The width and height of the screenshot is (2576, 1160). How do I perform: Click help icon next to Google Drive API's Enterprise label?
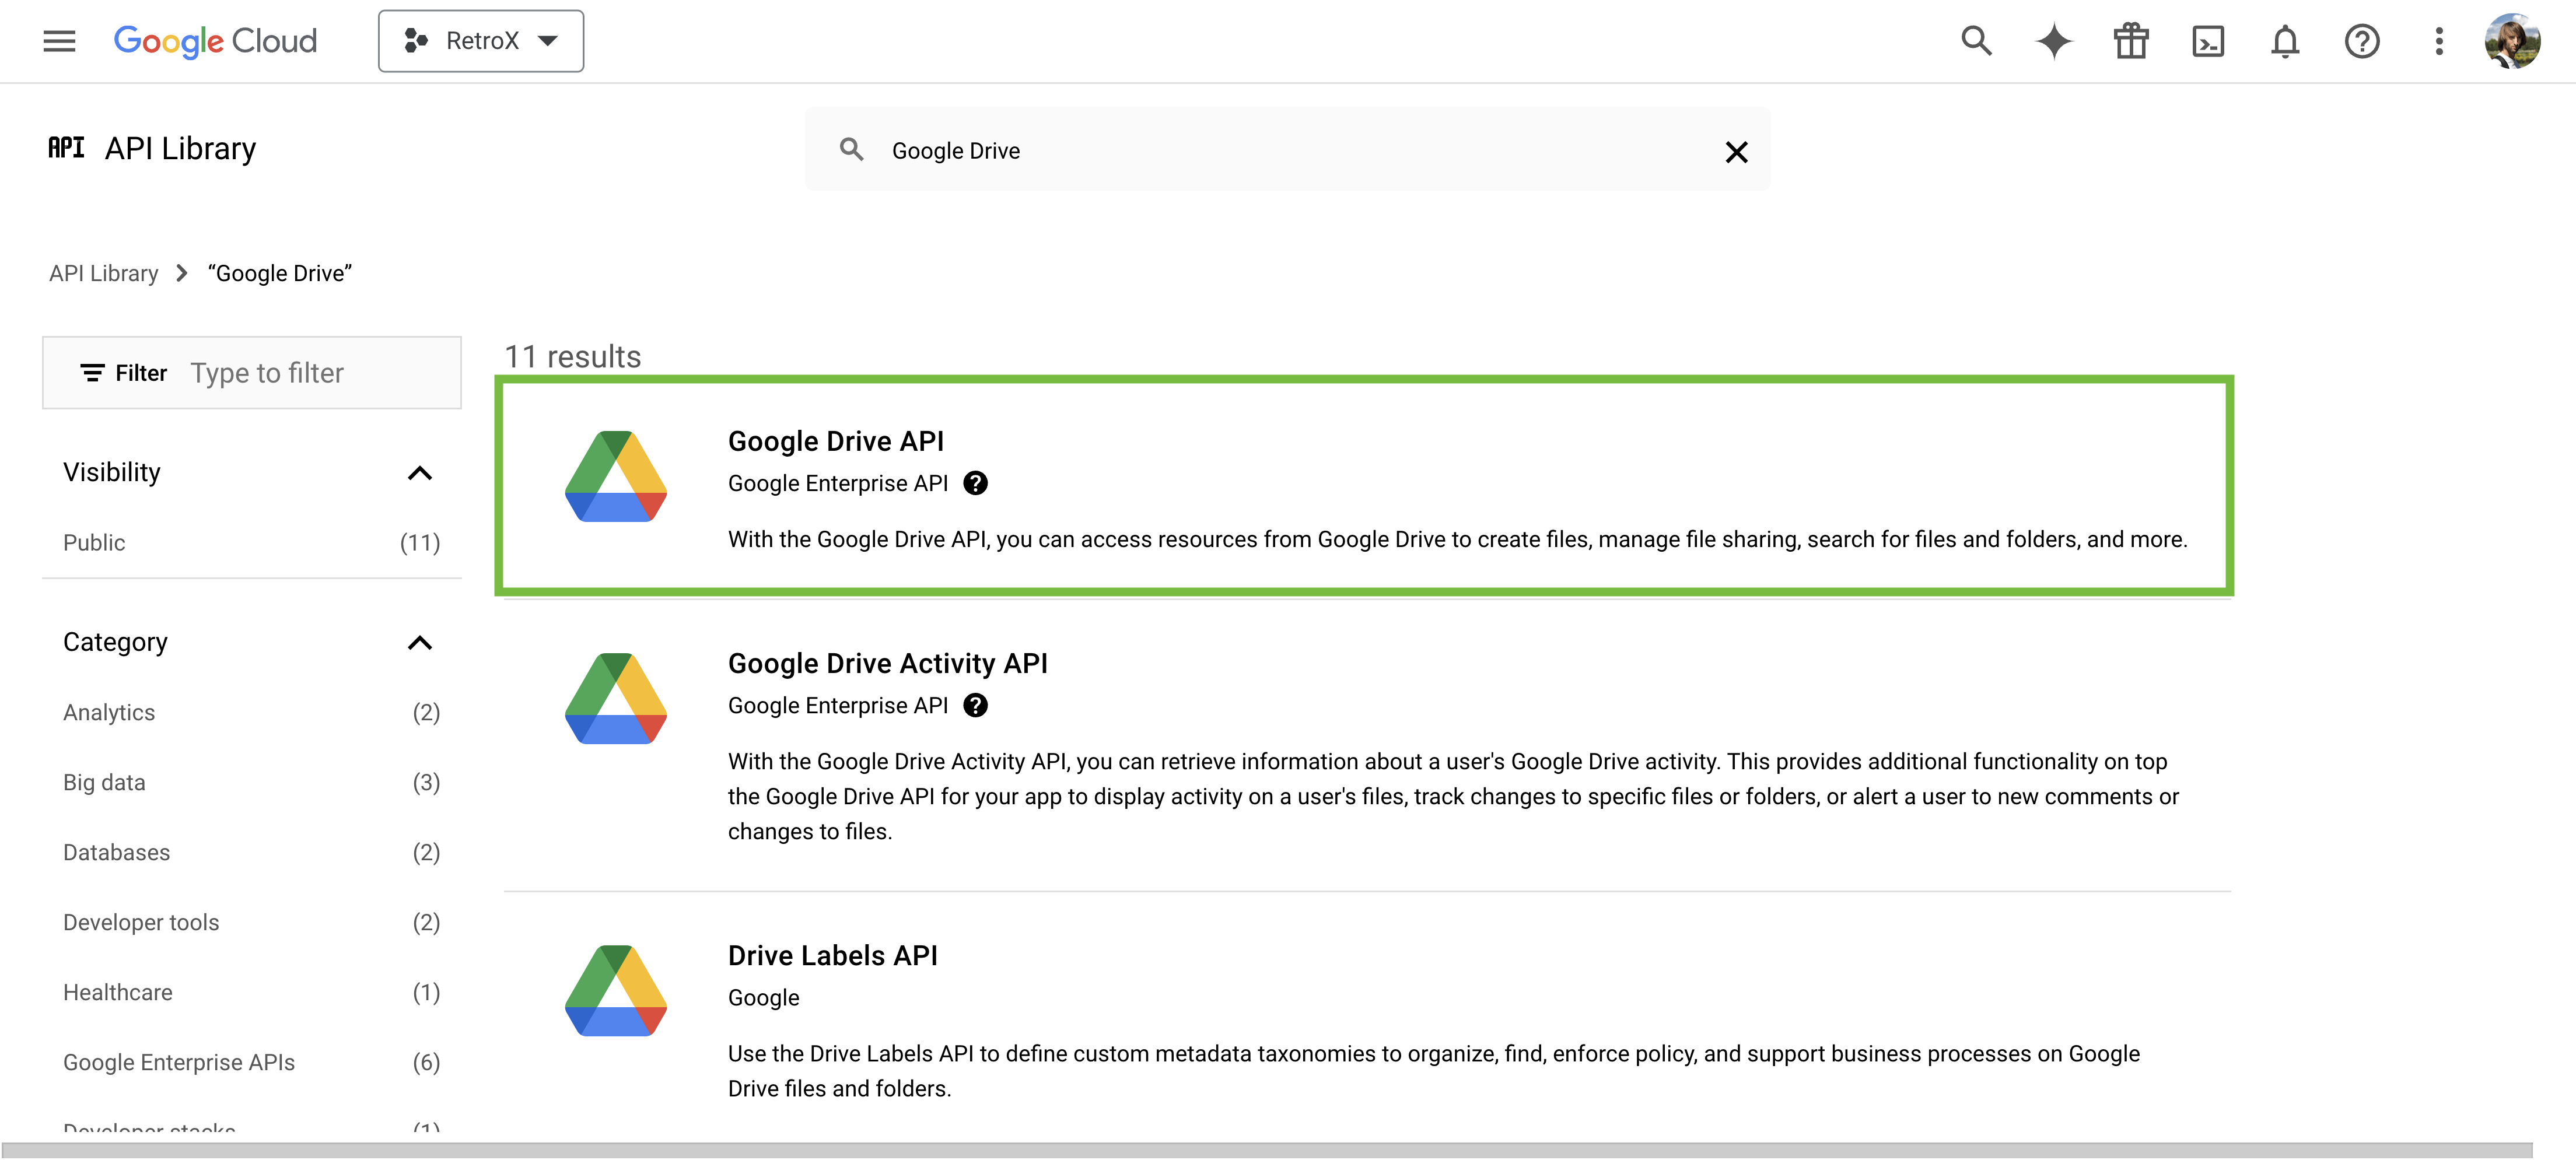point(975,484)
